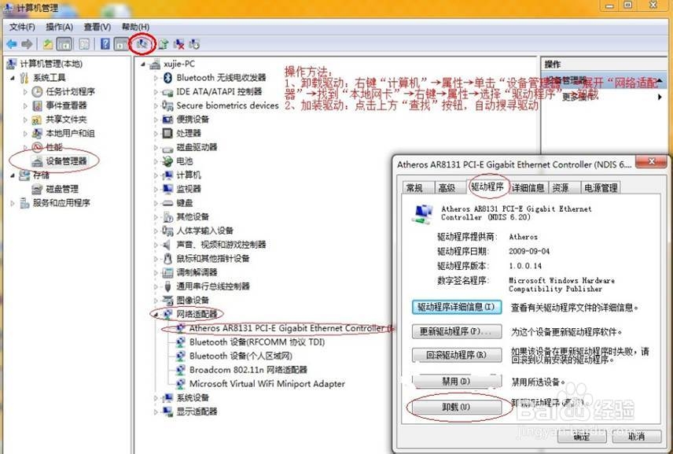Switch to the 驱动程序 tab
Image resolution: width=673 pixels, height=454 pixels.
487,186
